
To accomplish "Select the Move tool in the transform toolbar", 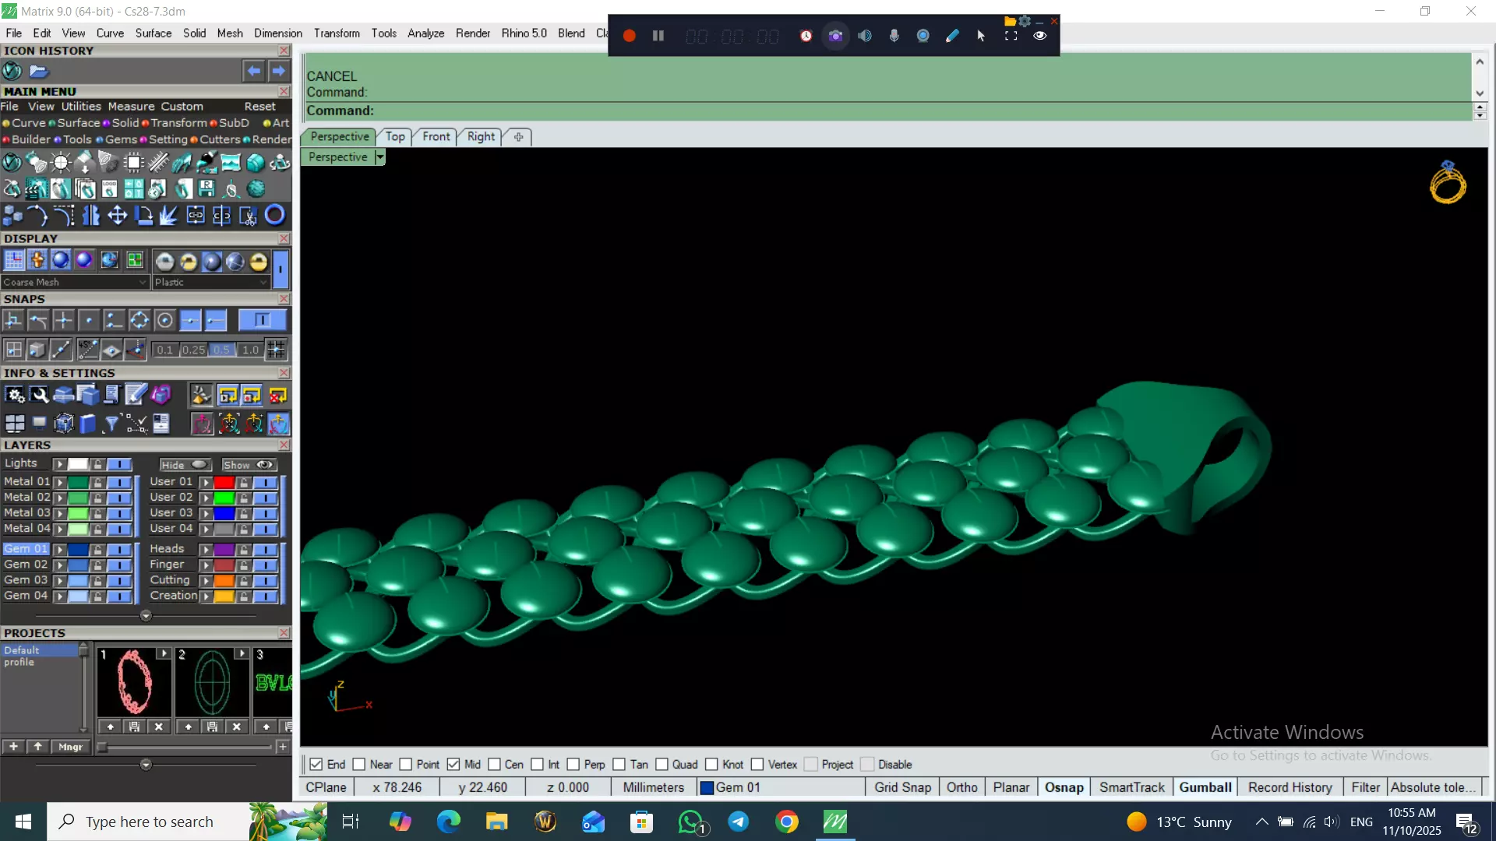I will [117, 216].
